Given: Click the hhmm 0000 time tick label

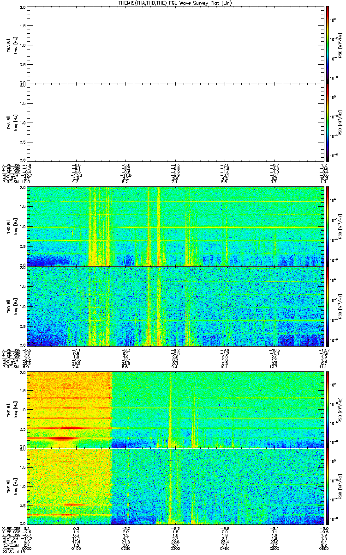Looking at the screenshot, I should [x=27, y=549].
